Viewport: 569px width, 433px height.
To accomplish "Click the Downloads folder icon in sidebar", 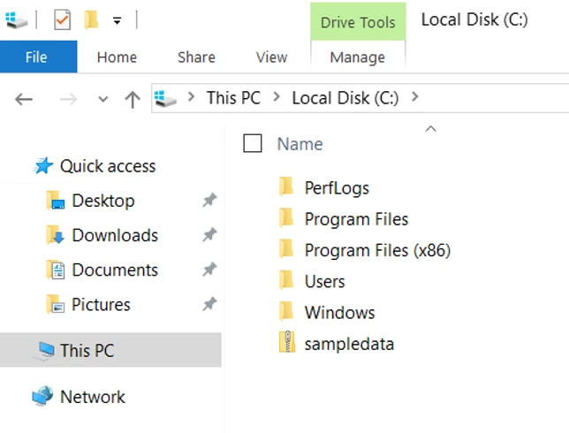I will (56, 235).
